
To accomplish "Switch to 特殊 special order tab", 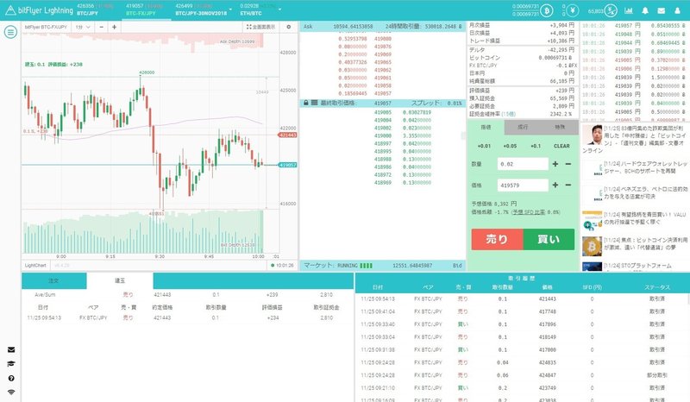I will tap(560, 128).
